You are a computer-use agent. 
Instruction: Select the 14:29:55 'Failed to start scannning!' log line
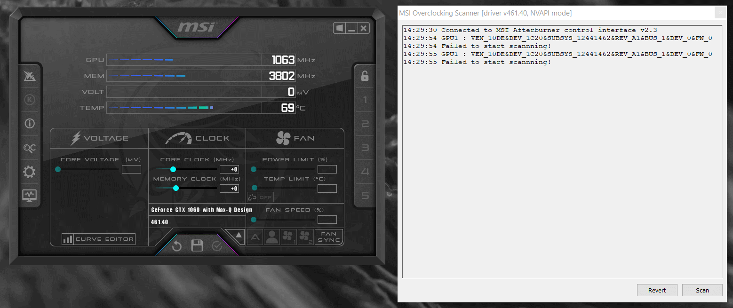pyautogui.click(x=477, y=62)
